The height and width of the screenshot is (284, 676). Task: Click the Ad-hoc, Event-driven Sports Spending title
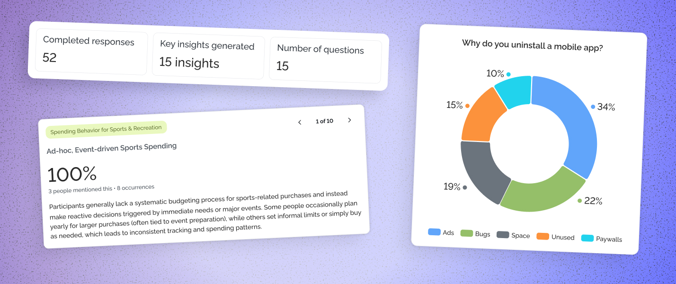click(112, 149)
